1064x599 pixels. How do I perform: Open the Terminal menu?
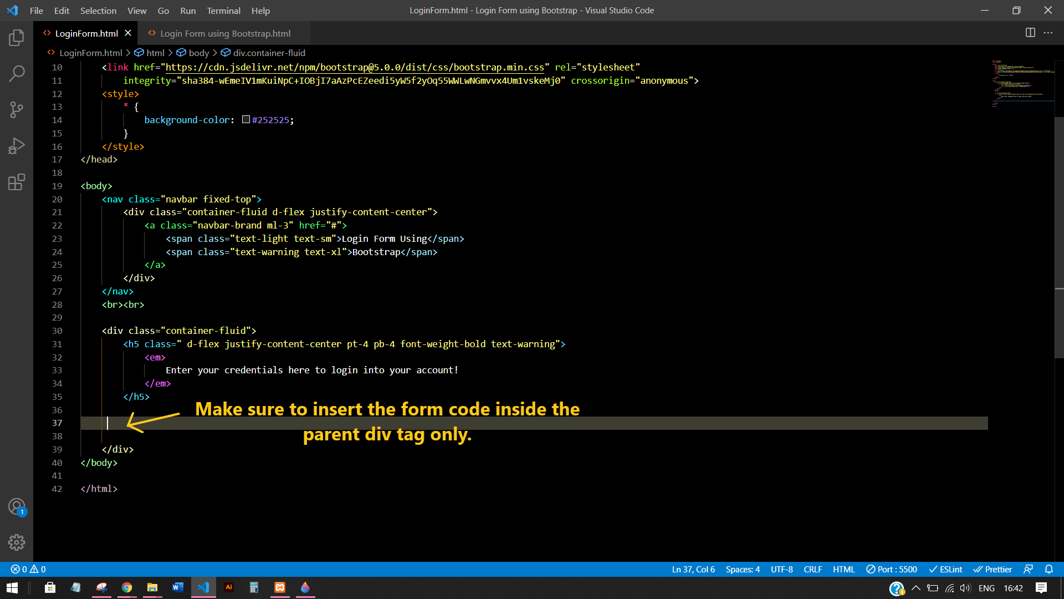[223, 11]
